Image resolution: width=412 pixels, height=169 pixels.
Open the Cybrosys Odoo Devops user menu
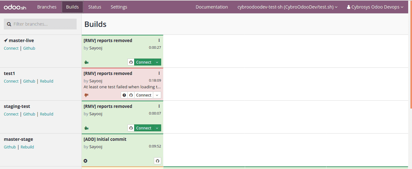click(375, 7)
